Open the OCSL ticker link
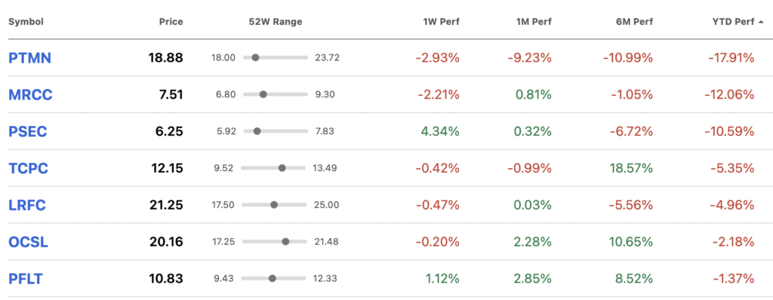Screen dimensions: 773x300 [x=28, y=242]
